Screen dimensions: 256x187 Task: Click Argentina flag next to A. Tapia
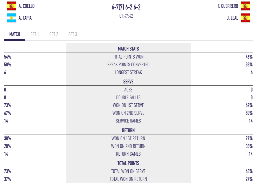11,18
